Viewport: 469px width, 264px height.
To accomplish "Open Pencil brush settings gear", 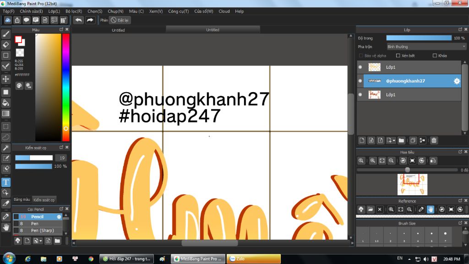I will pos(59,217).
